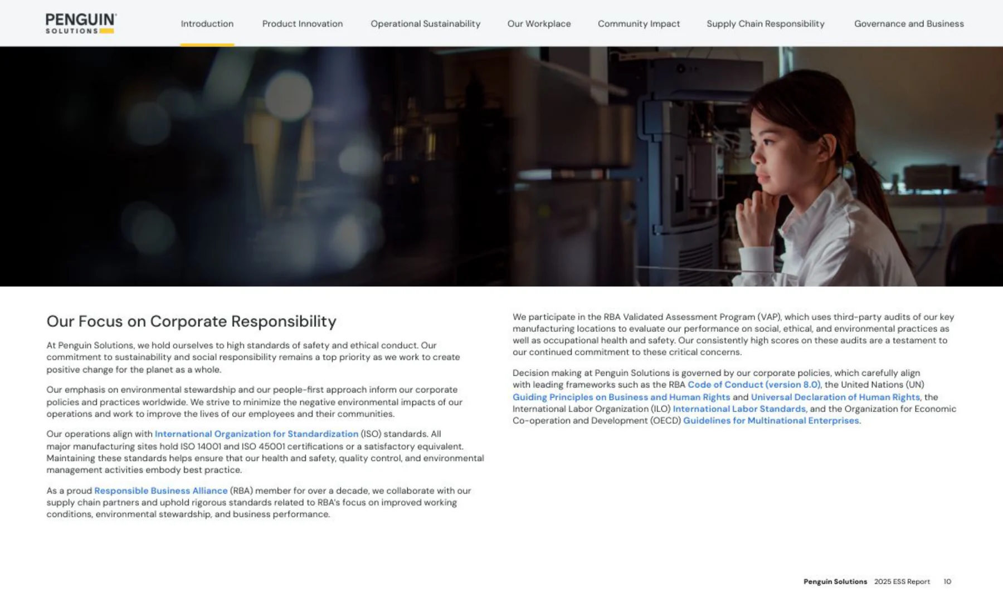The height and width of the screenshot is (609, 1003).
Task: Click the Code of Conduct (version 8.0) link
Action: point(754,385)
